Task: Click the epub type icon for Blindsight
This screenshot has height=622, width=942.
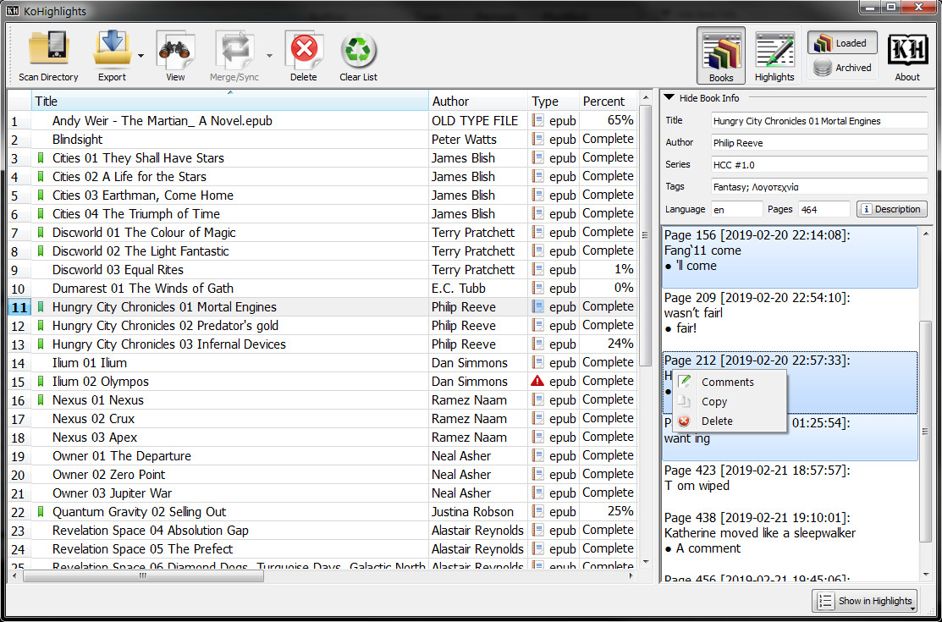Action: (x=537, y=139)
